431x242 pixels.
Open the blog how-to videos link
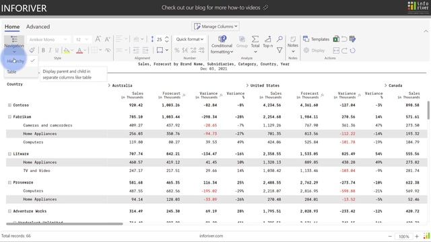(215, 7)
